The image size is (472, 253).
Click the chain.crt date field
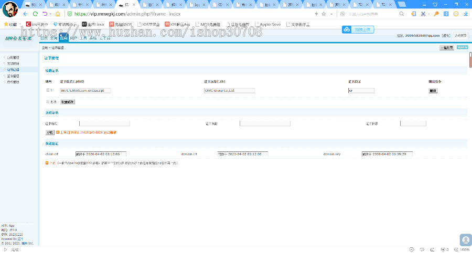pos(101,154)
